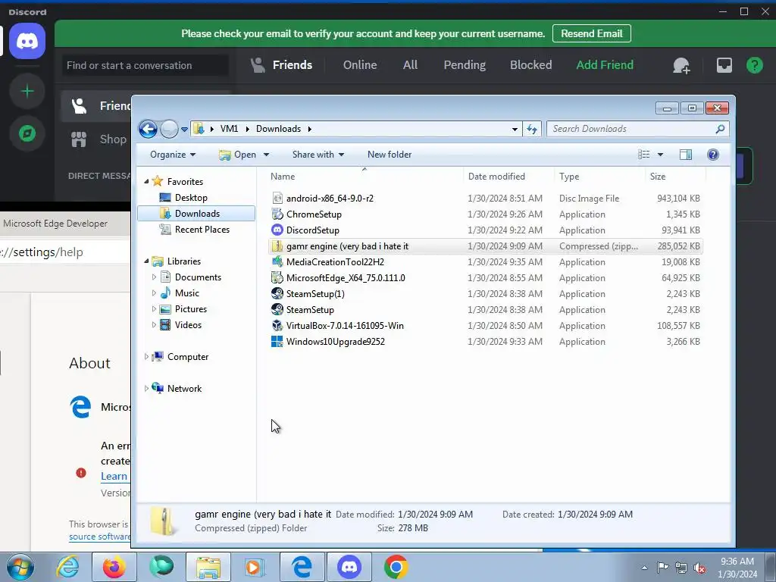Open Discord Explore servers compass icon
This screenshot has height=582, width=776.
27,133
